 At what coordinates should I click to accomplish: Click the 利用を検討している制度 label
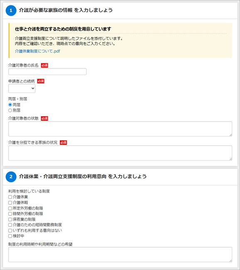click(x=29, y=191)
